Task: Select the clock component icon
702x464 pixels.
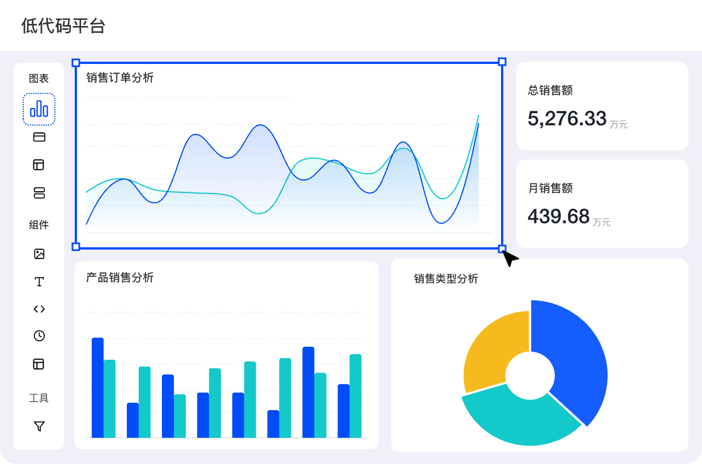Action: pyautogui.click(x=39, y=336)
